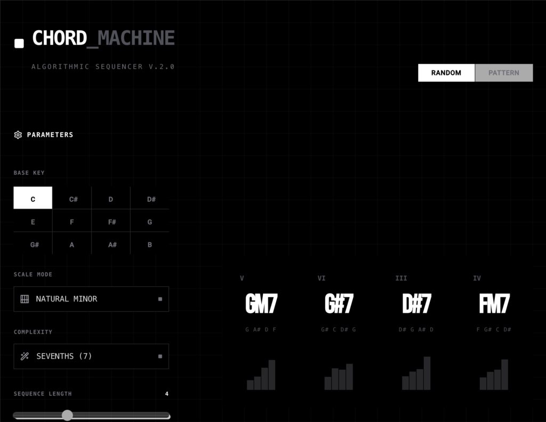Click the GM7 chord bar graph
The image size is (546, 422).
(261, 375)
